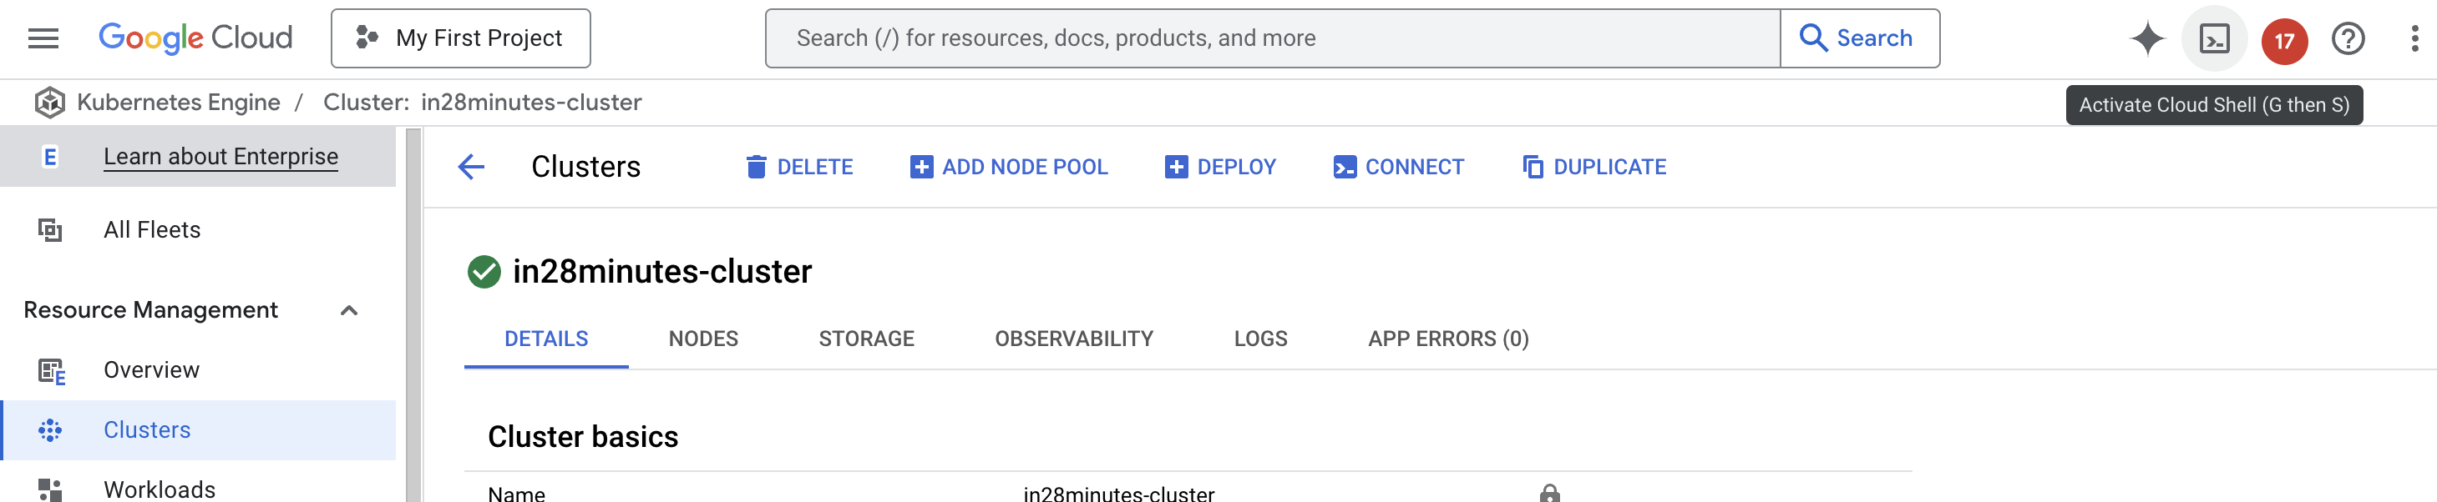Click the CONNECT button
This screenshot has width=2437, height=502.
pyautogui.click(x=1398, y=168)
